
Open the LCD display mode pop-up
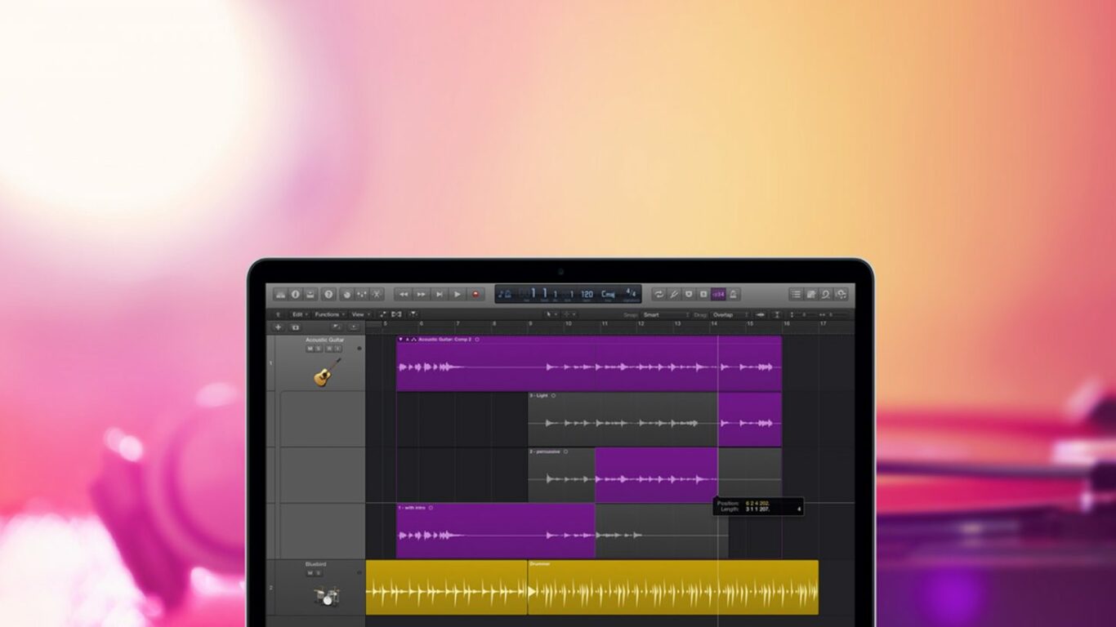(x=504, y=294)
